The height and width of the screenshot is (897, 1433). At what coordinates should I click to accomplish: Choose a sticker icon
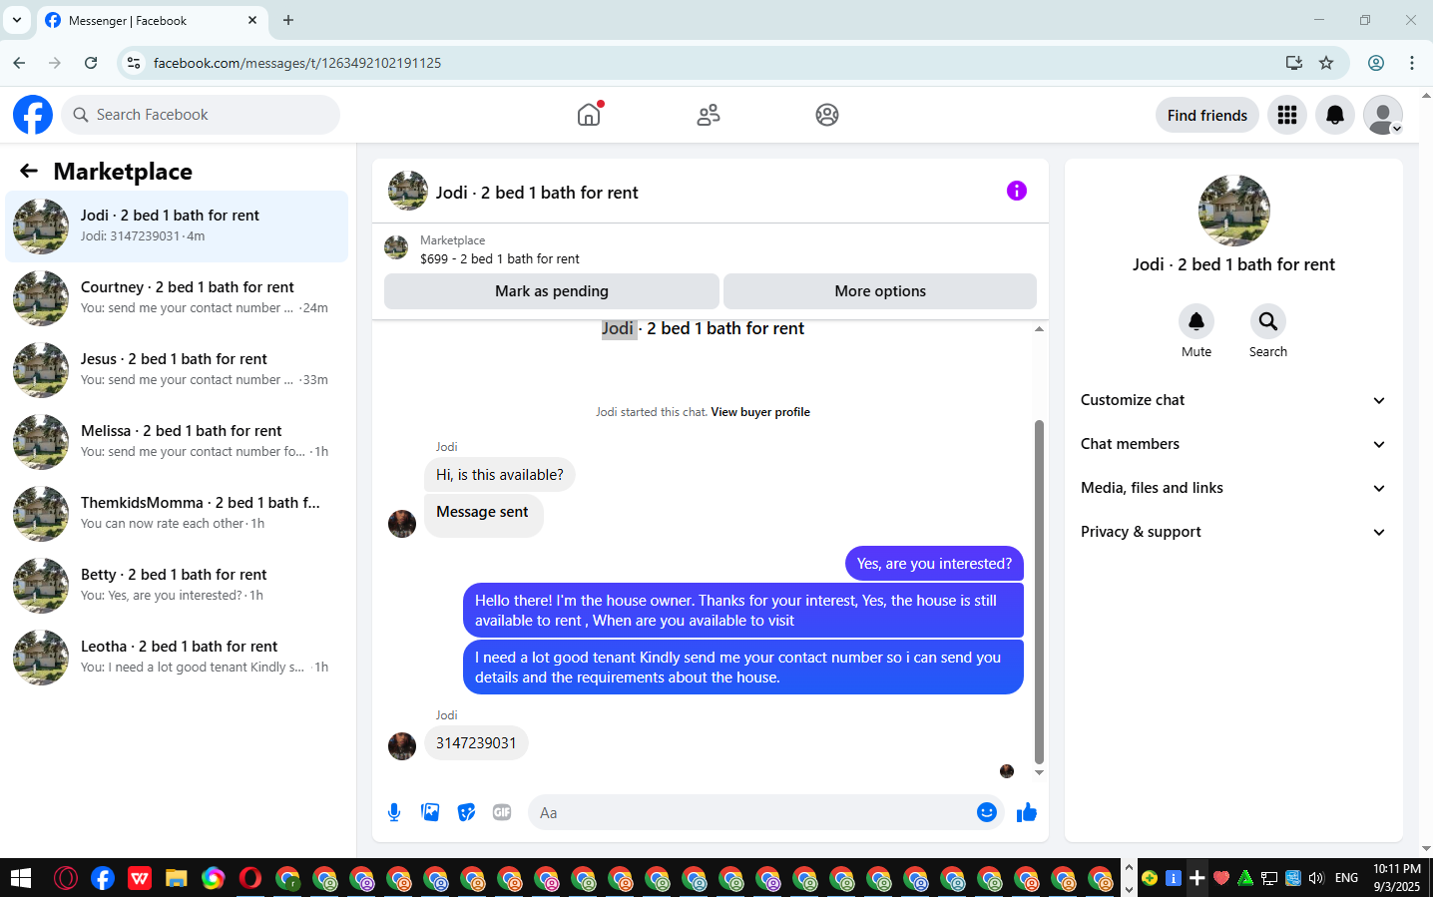click(466, 812)
